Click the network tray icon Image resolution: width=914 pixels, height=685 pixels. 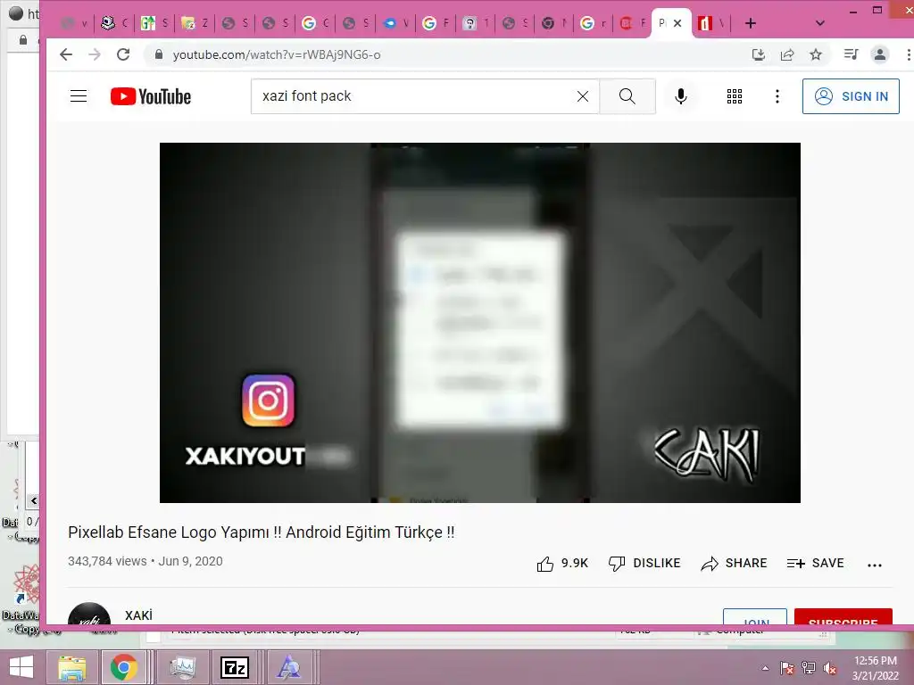click(x=809, y=668)
